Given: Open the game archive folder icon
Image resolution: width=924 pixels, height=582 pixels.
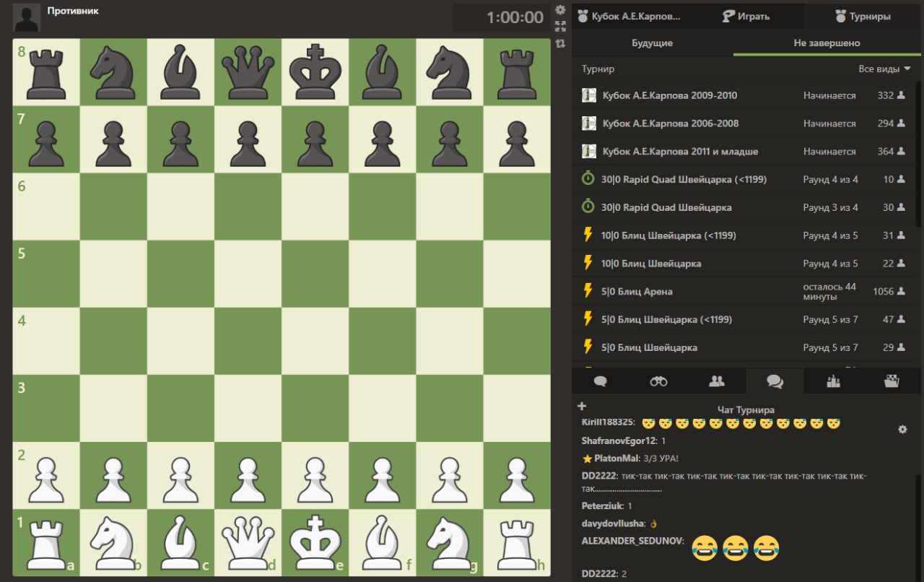Looking at the screenshot, I should (892, 381).
